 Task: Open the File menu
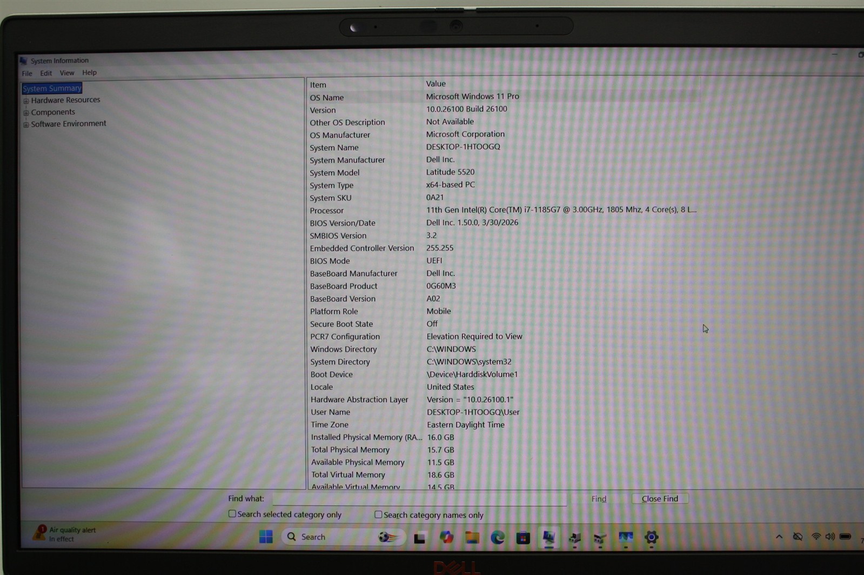tap(27, 73)
